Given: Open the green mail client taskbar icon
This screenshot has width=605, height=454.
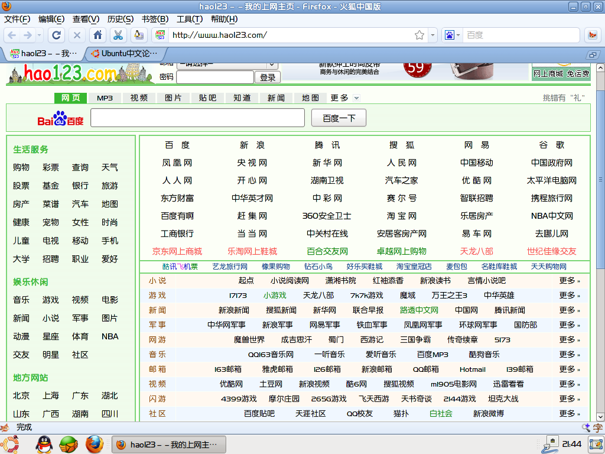Looking at the screenshot, I should pyautogui.click(x=69, y=445).
